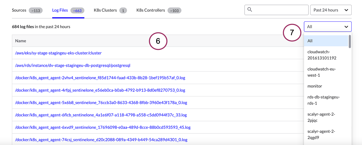This screenshot has height=145, width=362.
Task: Select scalyr-agent-2-2pjqc option
Action: 321,117
